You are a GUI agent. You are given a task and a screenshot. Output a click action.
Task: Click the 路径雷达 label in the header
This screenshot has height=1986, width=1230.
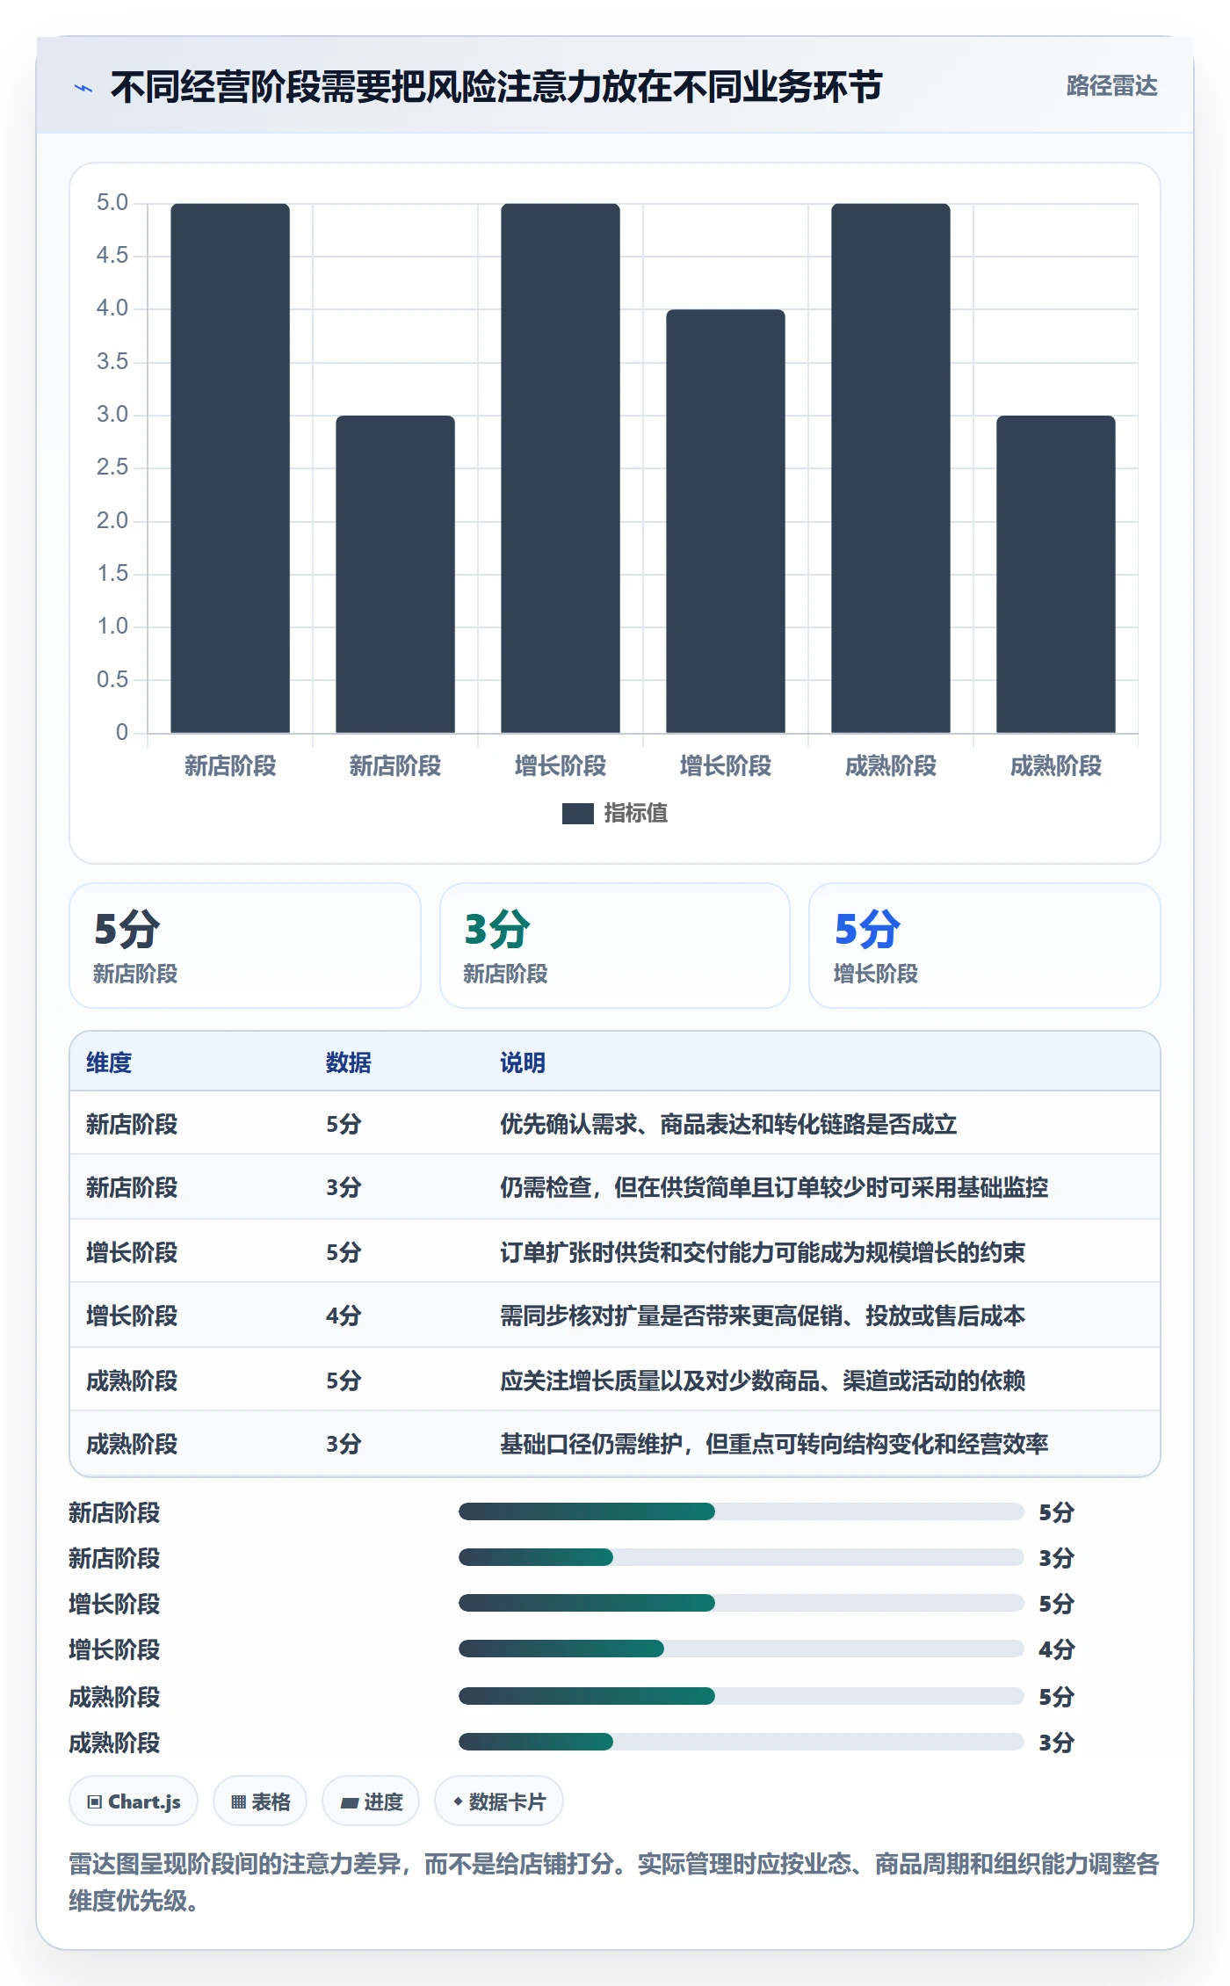point(1111,86)
